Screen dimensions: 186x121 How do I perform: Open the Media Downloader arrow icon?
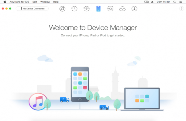(x=134, y=9)
